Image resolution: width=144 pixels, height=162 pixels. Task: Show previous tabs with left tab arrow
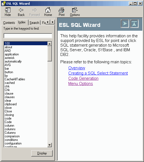48,22
